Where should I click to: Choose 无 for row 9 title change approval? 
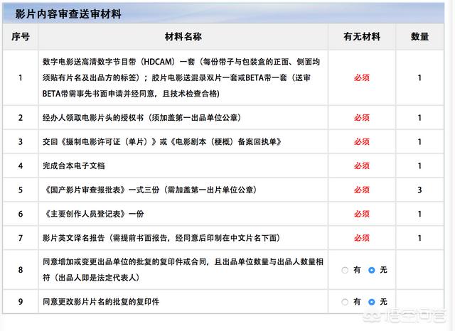point(372,302)
